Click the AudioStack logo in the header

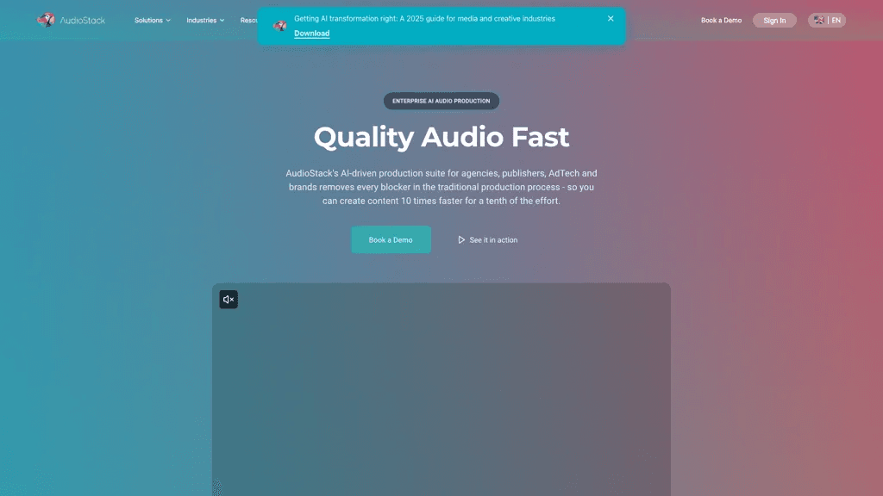pos(71,21)
